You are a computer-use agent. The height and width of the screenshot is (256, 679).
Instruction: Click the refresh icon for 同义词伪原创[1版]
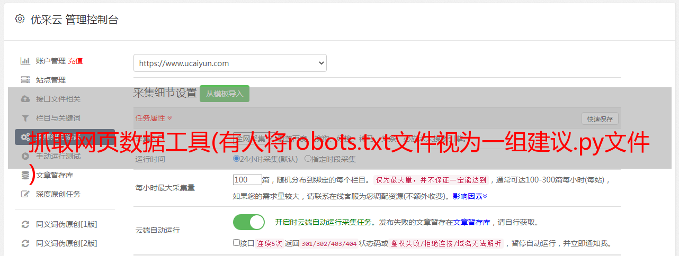click(25, 224)
